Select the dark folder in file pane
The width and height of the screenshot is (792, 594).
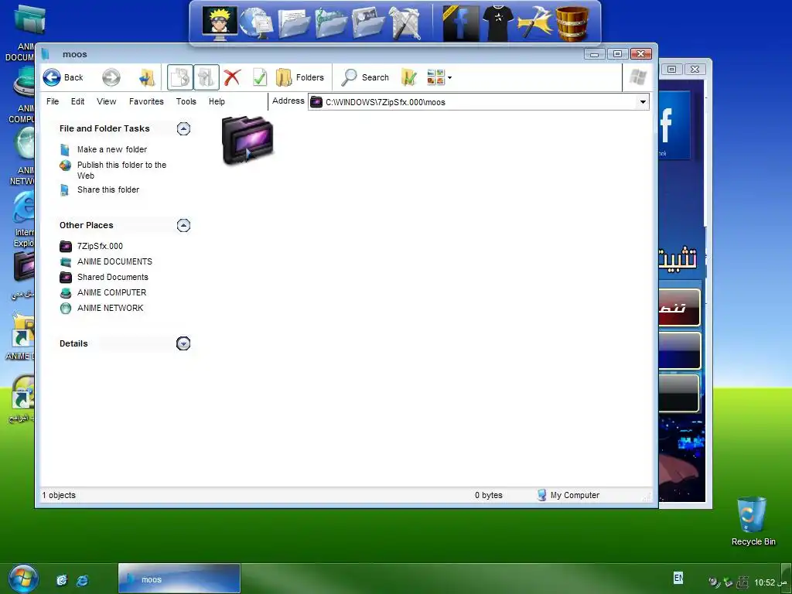[x=247, y=141]
